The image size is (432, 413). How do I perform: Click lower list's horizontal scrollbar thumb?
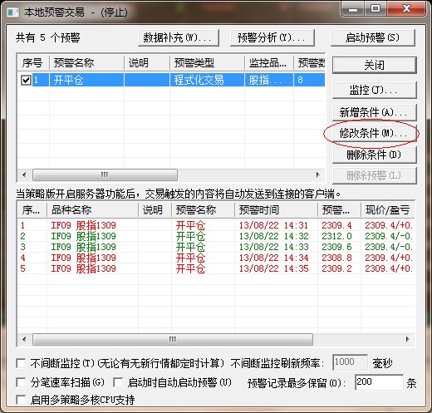(173, 339)
